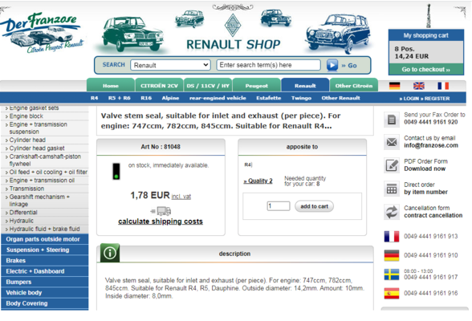Expand Transmission category

pyautogui.click(x=26, y=189)
